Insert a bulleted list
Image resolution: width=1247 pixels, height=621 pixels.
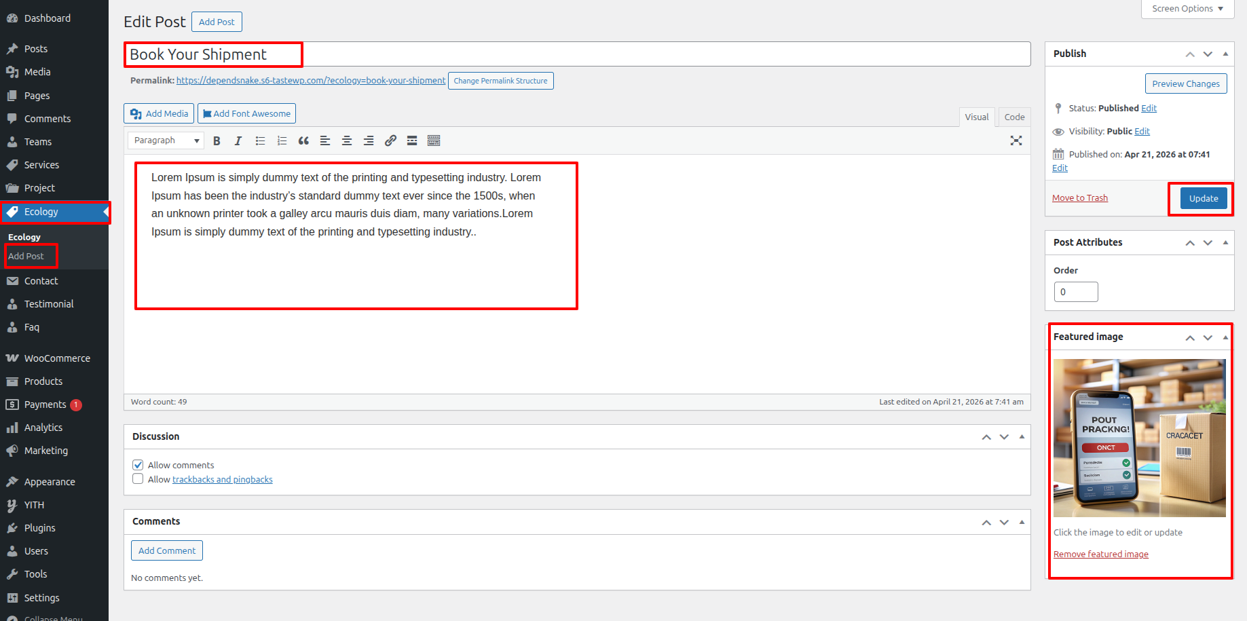click(x=260, y=140)
